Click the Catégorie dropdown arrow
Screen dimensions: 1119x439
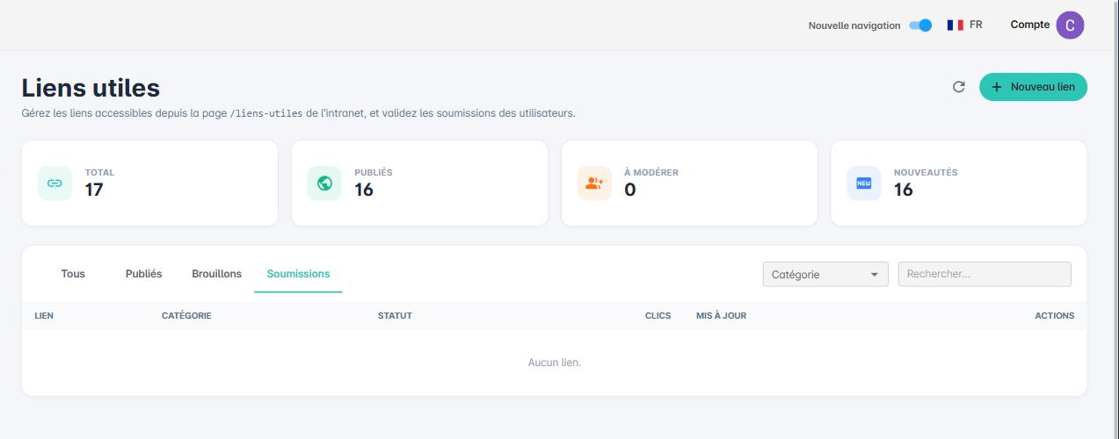(x=874, y=274)
